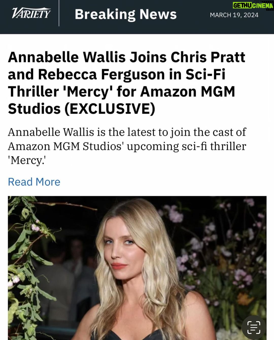
Task: Tap the text scan icon on photo
Action: point(254,327)
